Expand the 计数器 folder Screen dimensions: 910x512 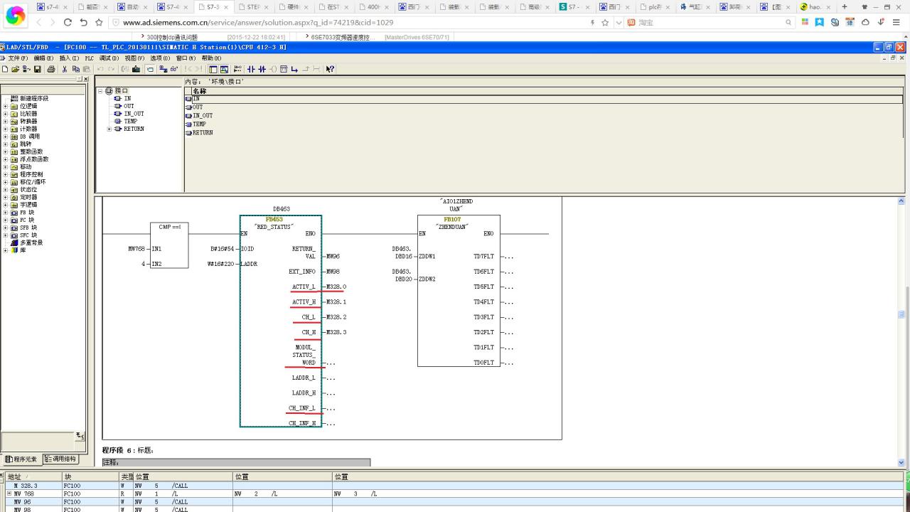(6, 129)
